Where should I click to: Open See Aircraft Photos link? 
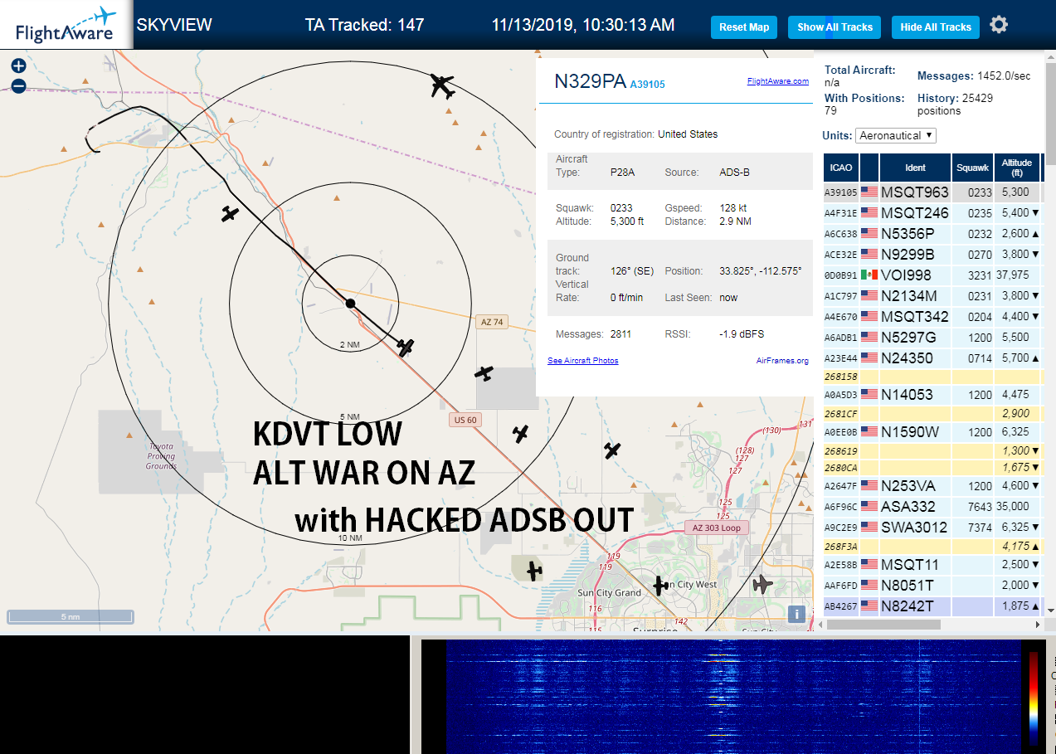tap(582, 361)
